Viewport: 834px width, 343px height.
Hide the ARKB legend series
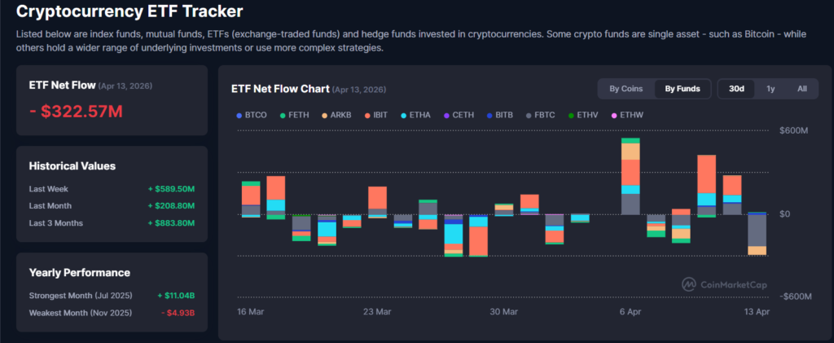(324, 116)
